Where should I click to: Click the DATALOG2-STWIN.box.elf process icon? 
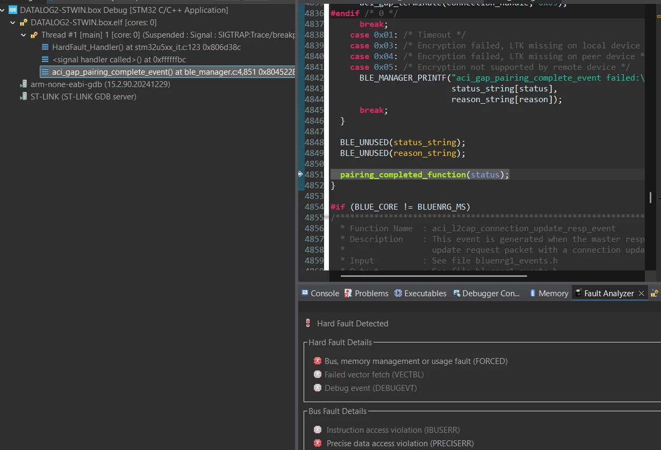pyautogui.click(x=24, y=23)
